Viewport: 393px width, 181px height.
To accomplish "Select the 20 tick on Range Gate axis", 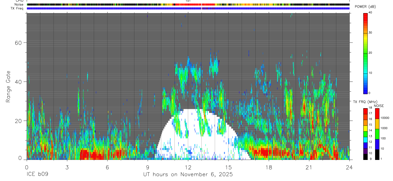I will pyautogui.click(x=18, y=121).
